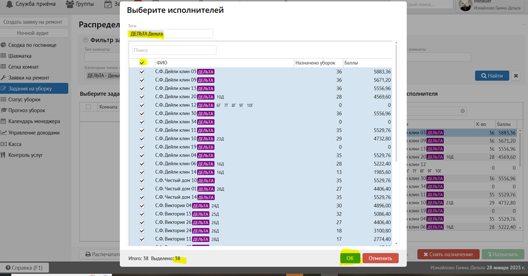This screenshot has width=528, height=276.
Task: Click the user avatar picture at top right
Action: (465, 5)
